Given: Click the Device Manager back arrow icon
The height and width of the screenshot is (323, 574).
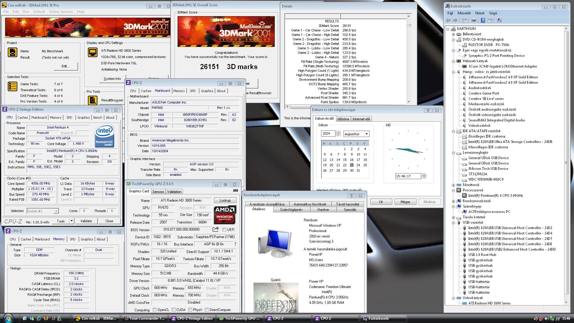Looking at the screenshot, I should pos(448,21).
